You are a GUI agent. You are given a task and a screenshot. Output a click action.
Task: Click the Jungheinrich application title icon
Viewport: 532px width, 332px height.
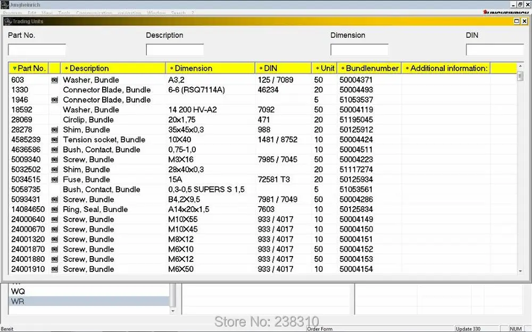coord(4,4)
